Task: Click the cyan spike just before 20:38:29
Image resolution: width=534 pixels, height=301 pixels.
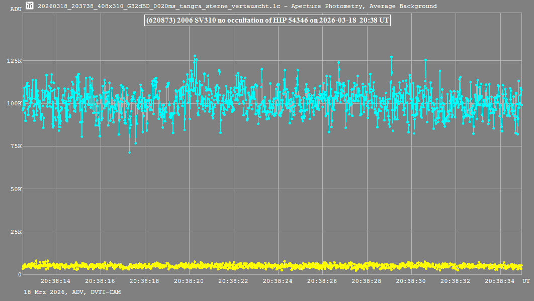Action: 391,57
